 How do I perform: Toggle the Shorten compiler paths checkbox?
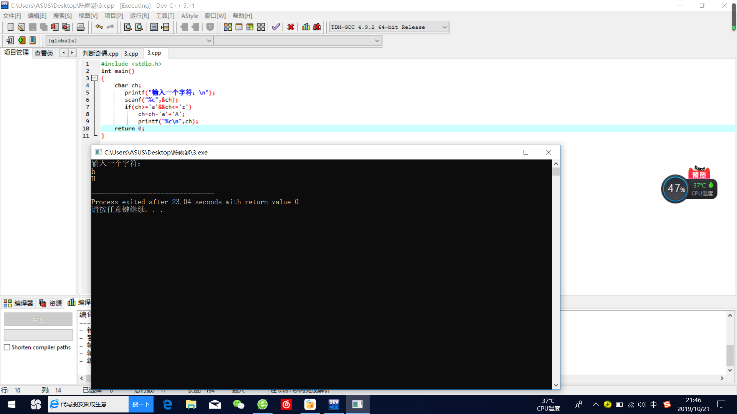pyautogui.click(x=7, y=347)
